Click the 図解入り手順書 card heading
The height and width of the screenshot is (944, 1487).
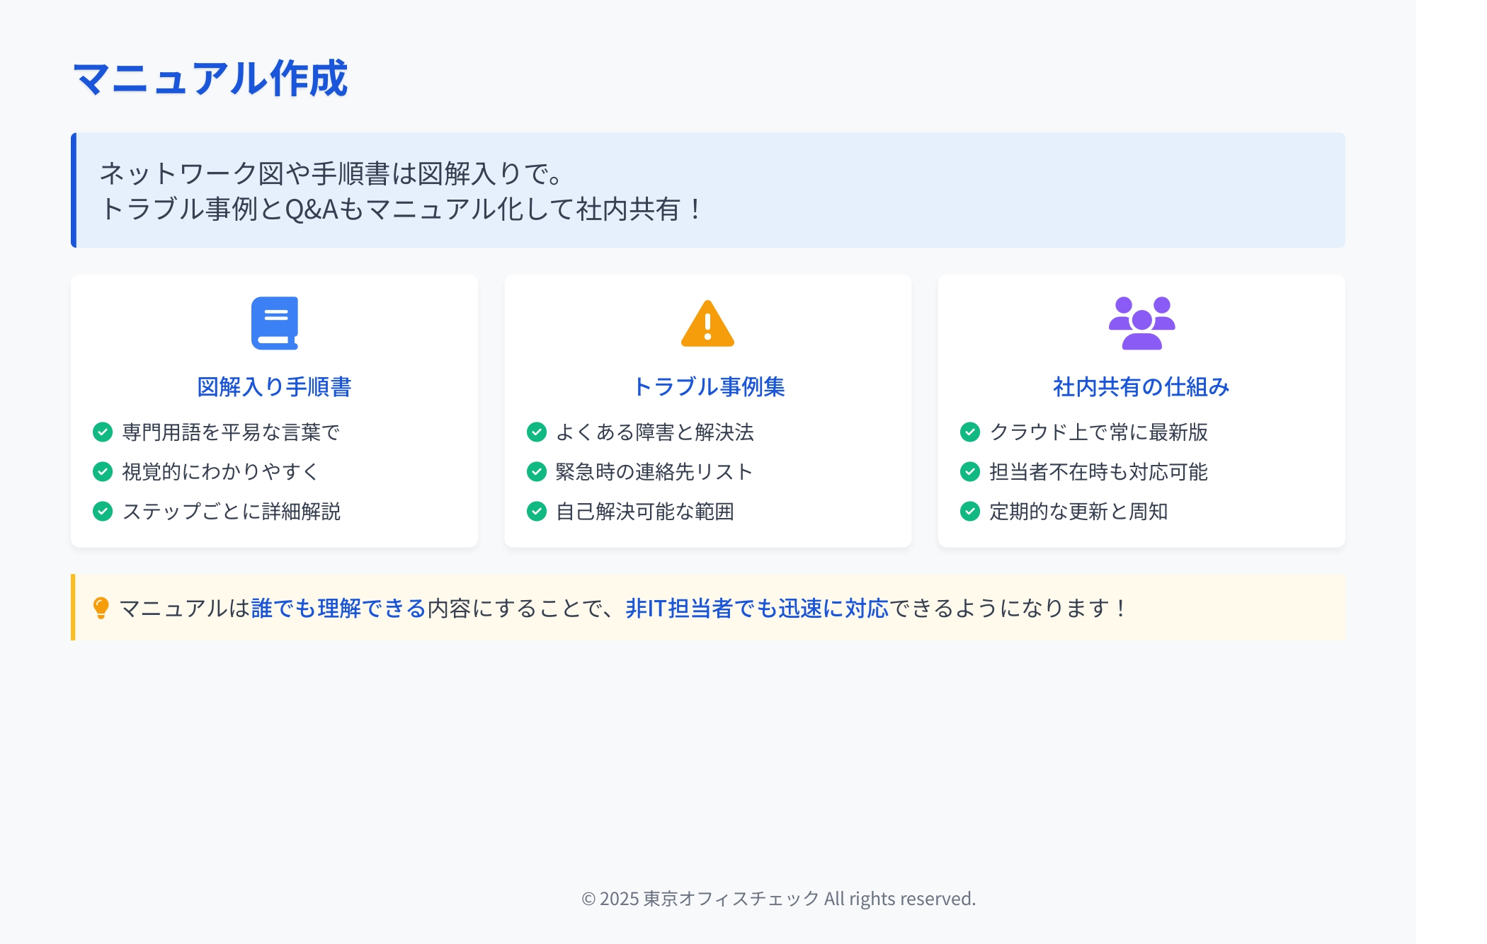(x=274, y=386)
